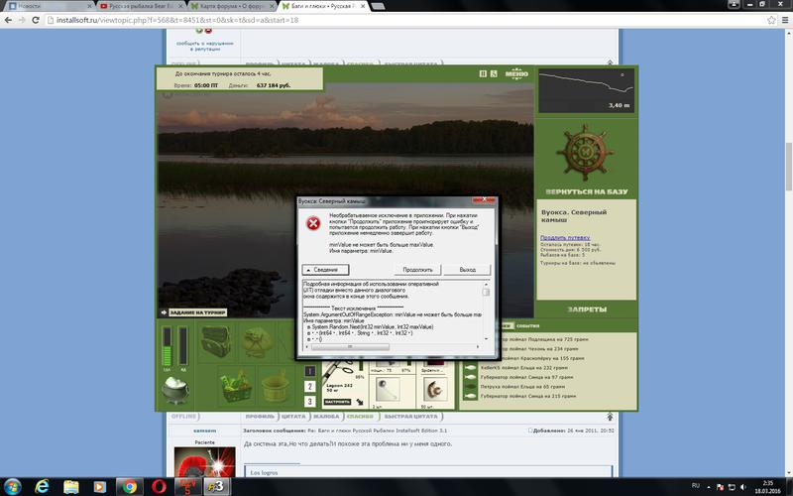Click the НАСТРОИТЬ rod setup button
Screen dimensions: 793x496
click(x=337, y=402)
